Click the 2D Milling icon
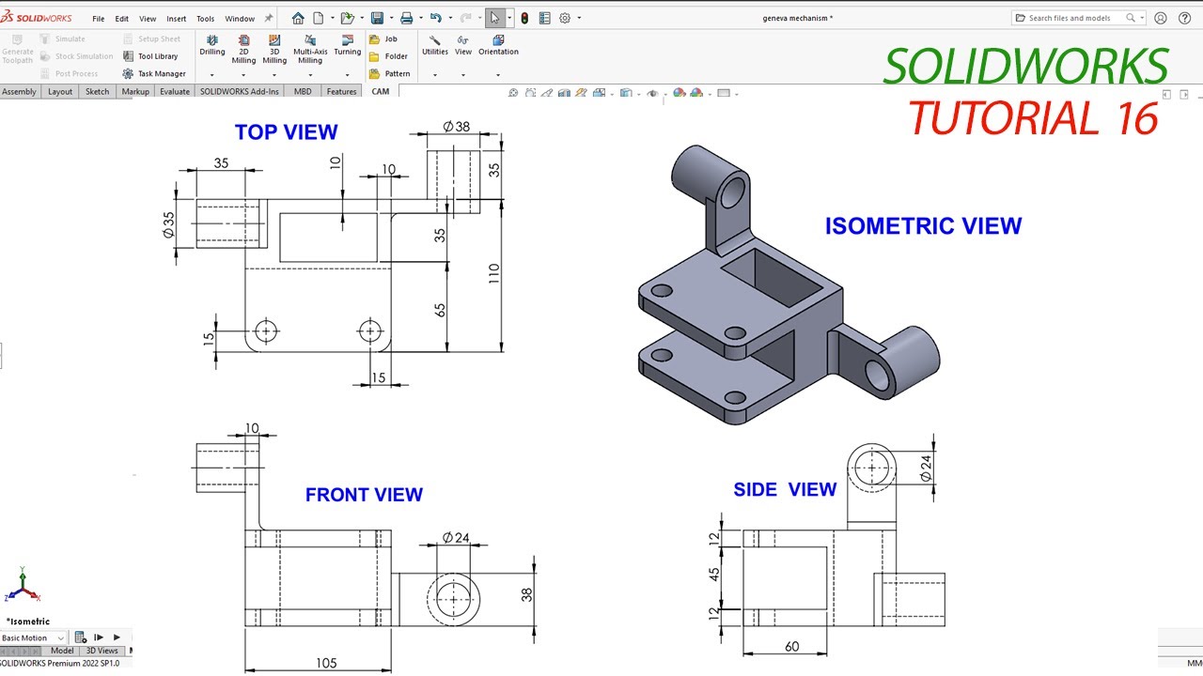The height and width of the screenshot is (676, 1203). 243,40
